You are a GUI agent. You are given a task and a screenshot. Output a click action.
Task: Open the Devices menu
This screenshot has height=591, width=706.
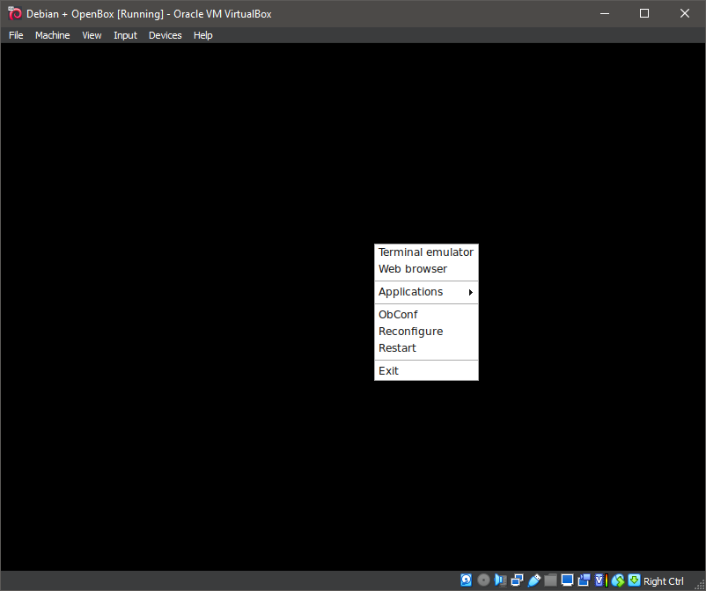(165, 35)
